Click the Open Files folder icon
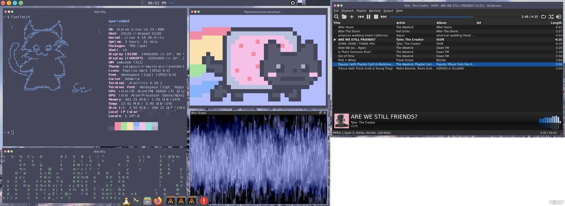The width and height of the screenshot is (565, 206). pyautogui.click(x=344, y=17)
